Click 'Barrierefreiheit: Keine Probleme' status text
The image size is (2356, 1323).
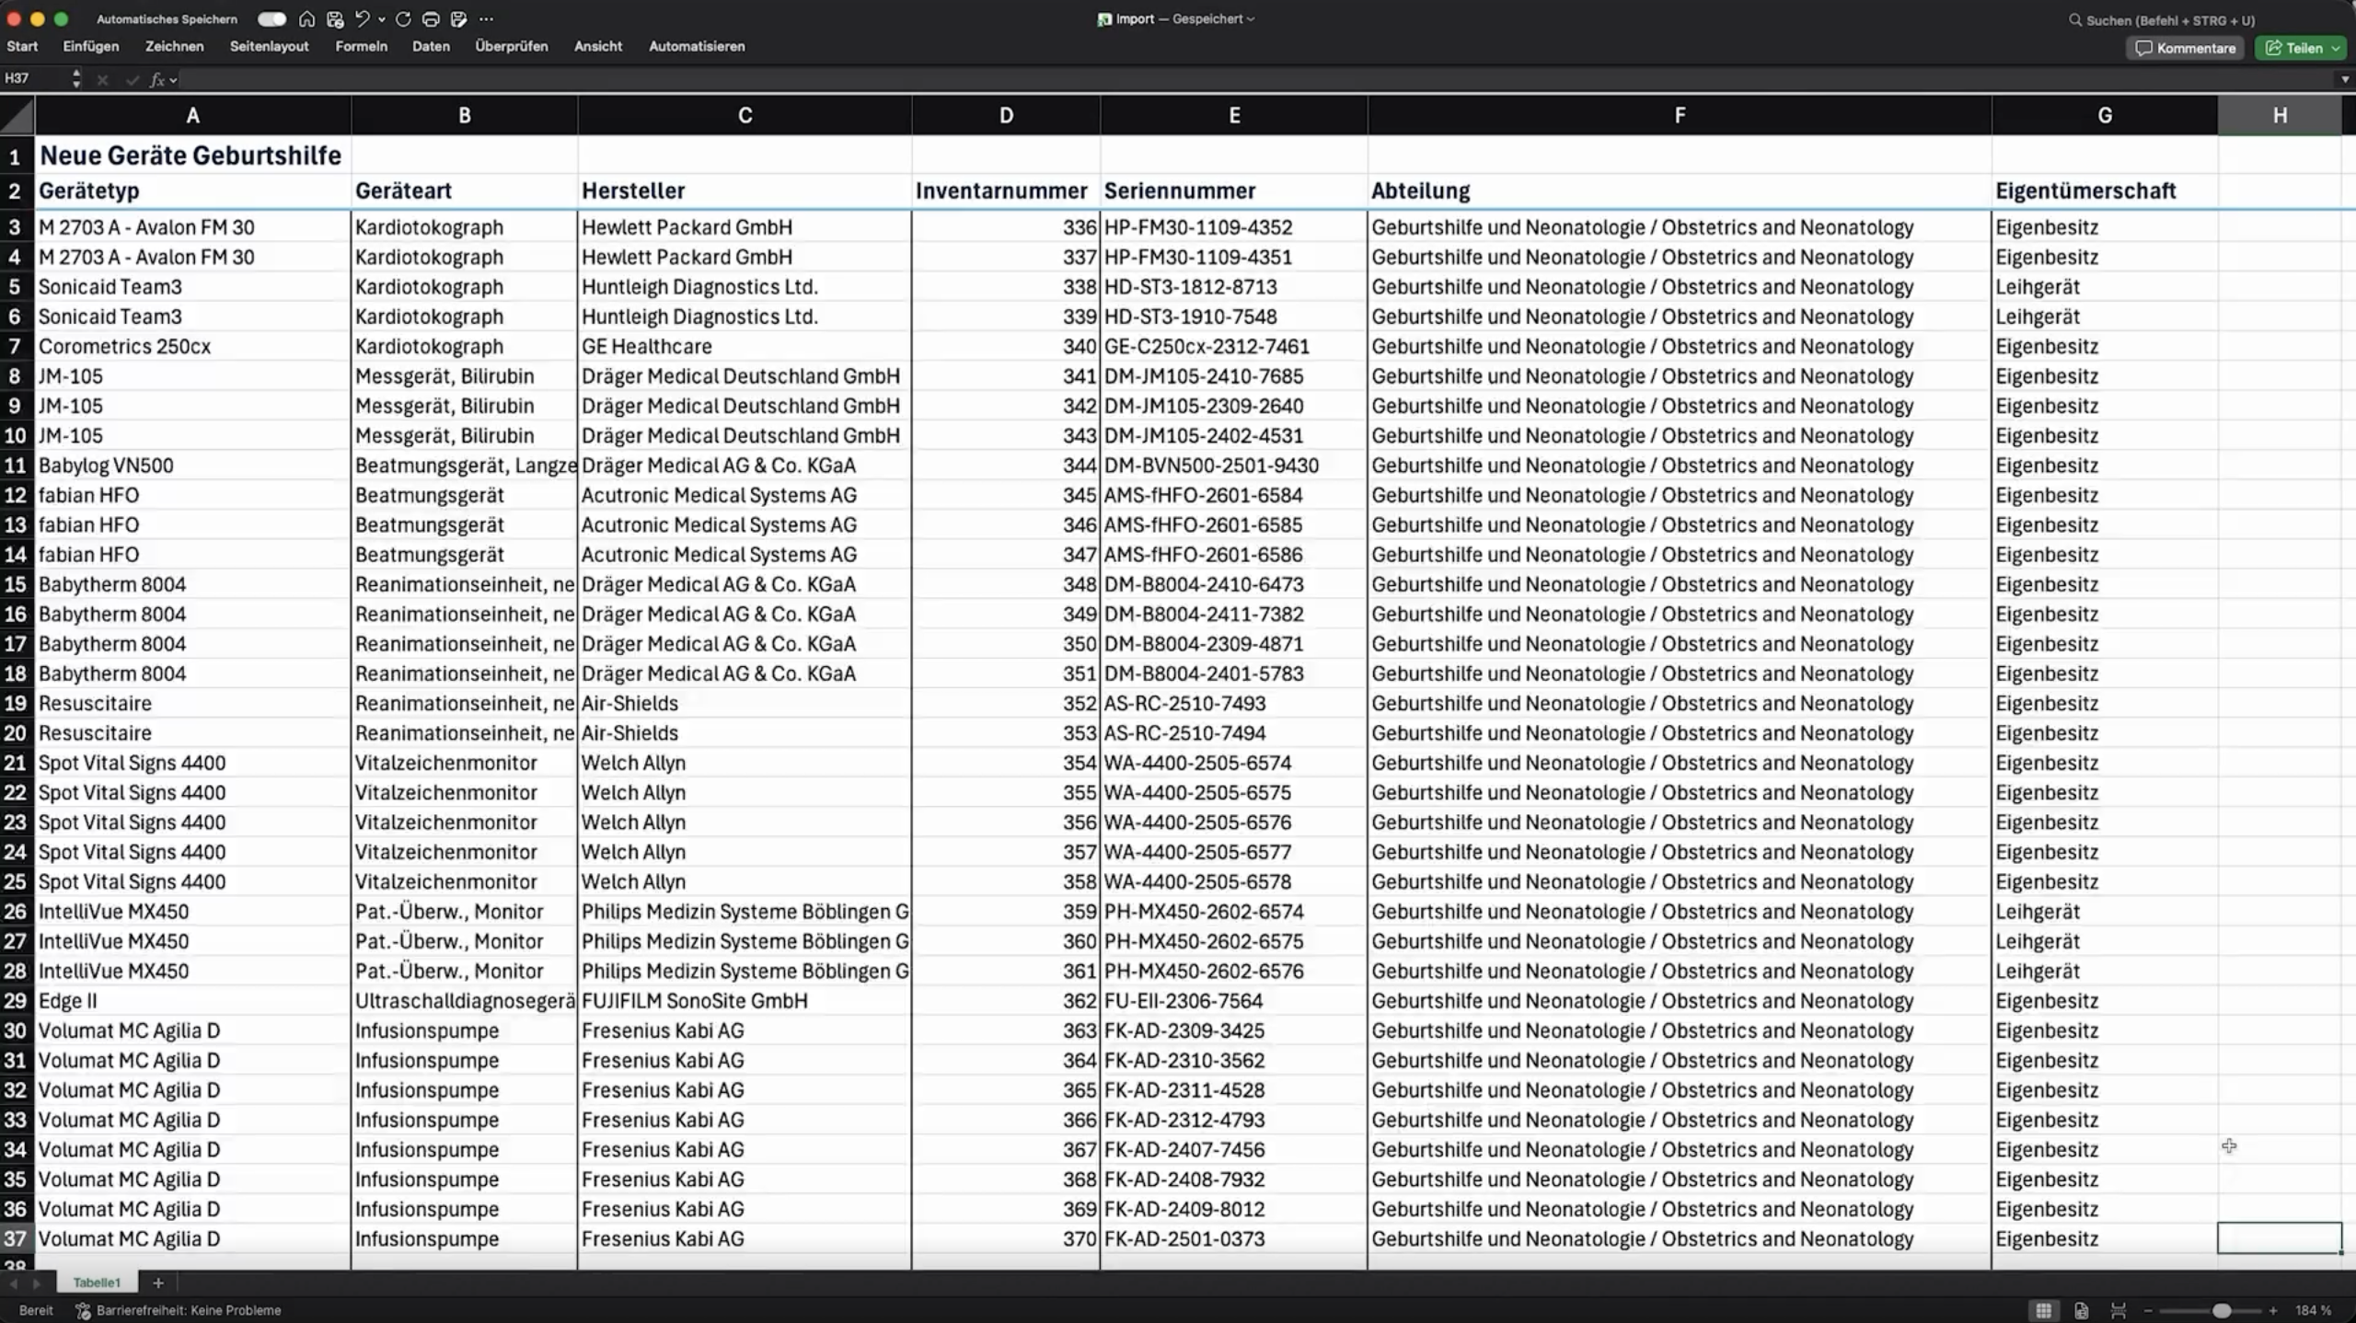[x=189, y=1310]
